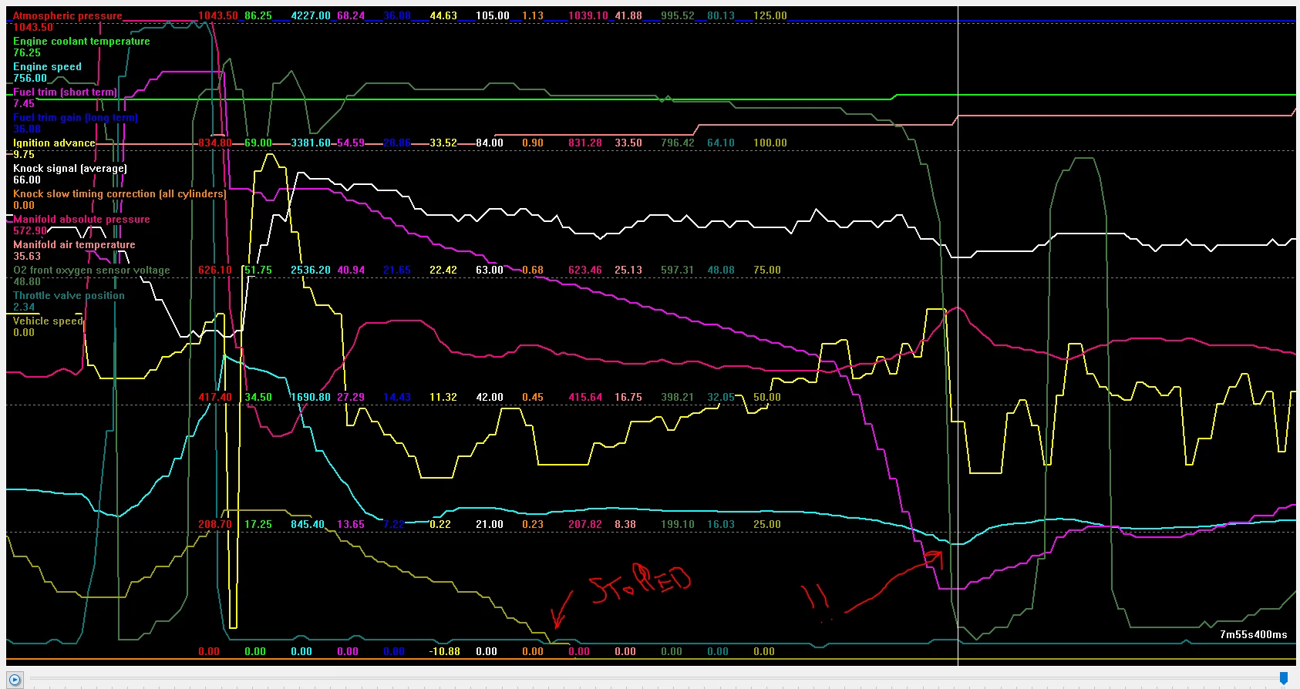This screenshot has width=1300, height=689.
Task: Select the Fuel trim gain (long term) label
Action: click(x=76, y=117)
